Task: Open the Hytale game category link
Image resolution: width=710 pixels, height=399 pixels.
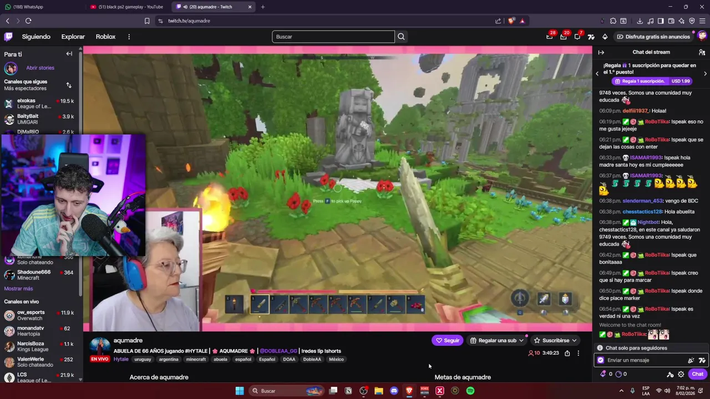Action: tap(121, 359)
